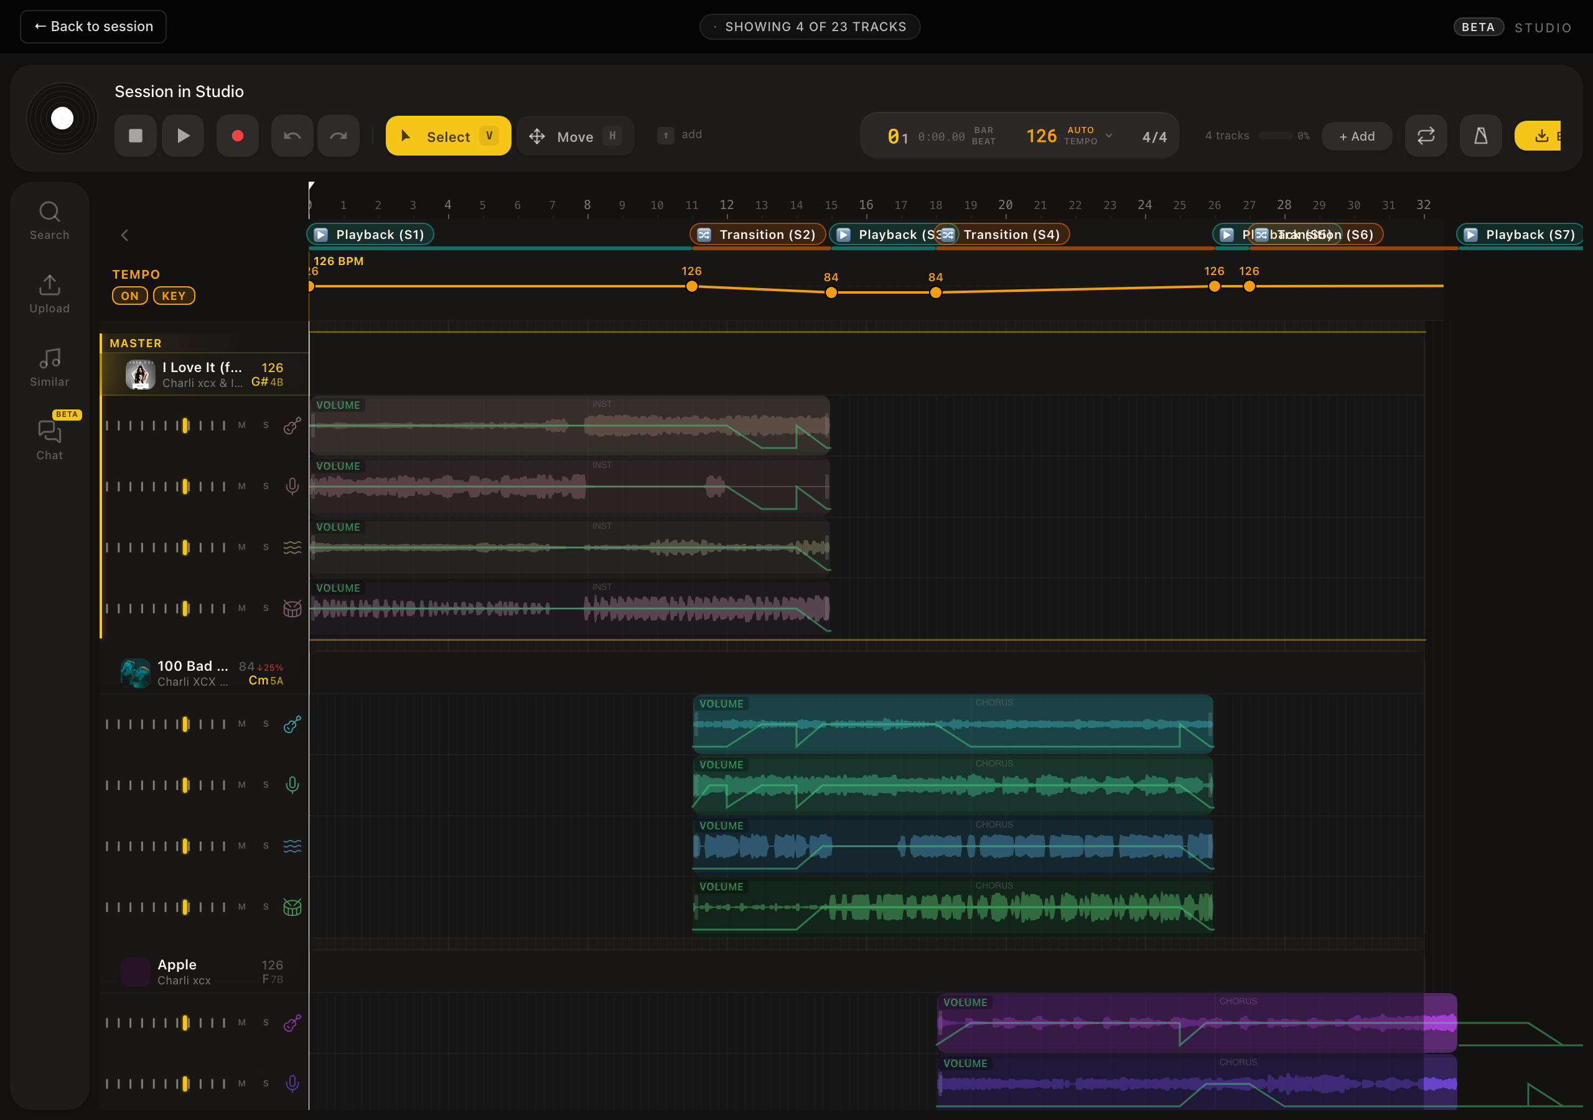Adjust 100 Bad vocal volume slider

click(x=166, y=785)
